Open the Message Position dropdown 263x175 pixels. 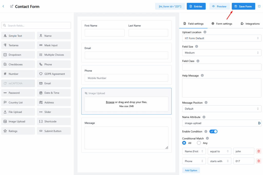click(x=222, y=109)
